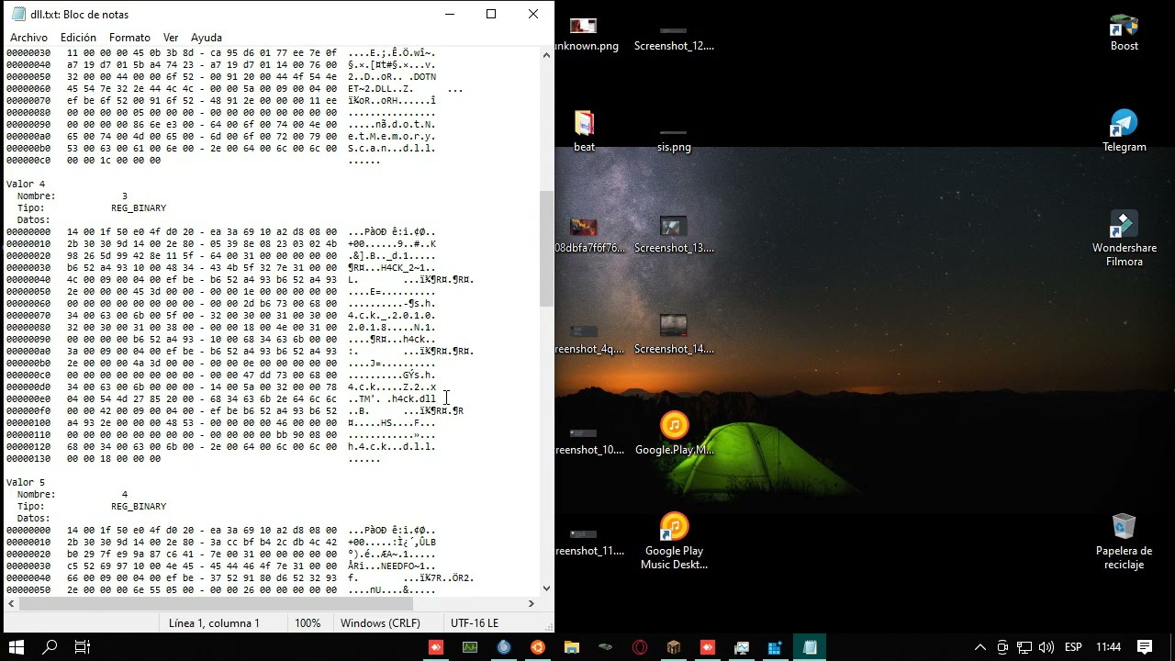
Task: Click the ESP input language indicator
Action: point(1073,647)
